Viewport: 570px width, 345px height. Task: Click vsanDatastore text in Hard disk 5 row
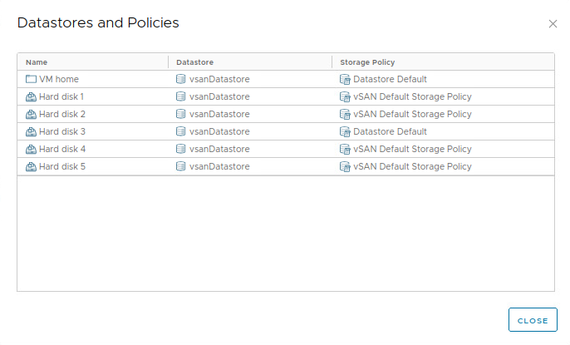click(219, 166)
